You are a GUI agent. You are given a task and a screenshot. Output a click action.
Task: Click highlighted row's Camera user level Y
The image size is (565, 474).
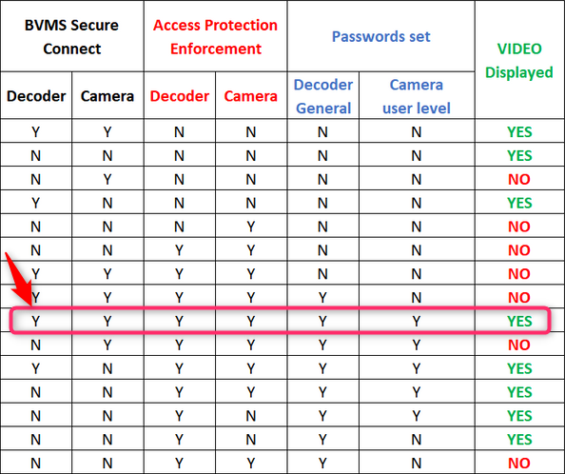coord(417,321)
